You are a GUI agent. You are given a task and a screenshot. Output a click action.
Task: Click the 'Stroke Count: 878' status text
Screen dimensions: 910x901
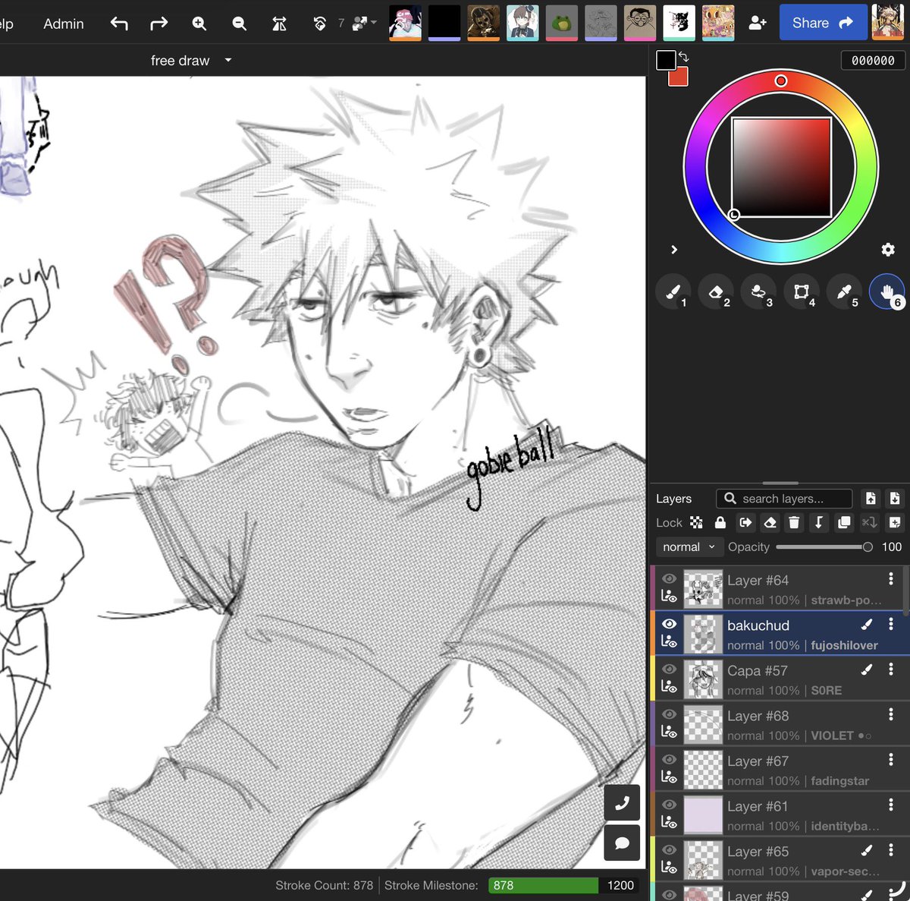pyautogui.click(x=324, y=885)
